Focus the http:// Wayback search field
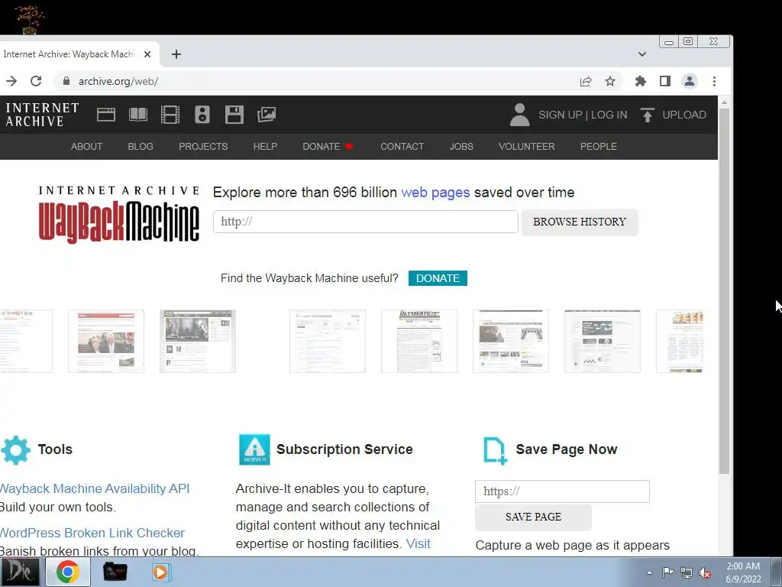Viewport: 782px width, 587px height. 366,222
